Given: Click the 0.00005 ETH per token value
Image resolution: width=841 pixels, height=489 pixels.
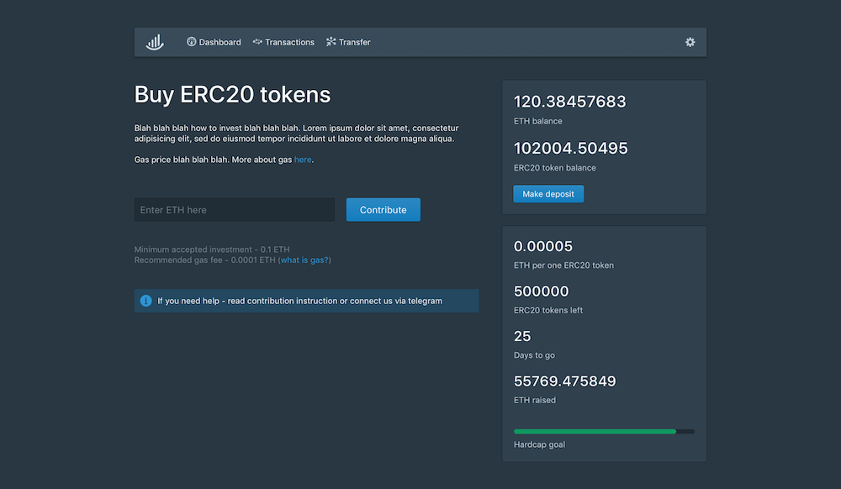Looking at the screenshot, I should [542, 246].
